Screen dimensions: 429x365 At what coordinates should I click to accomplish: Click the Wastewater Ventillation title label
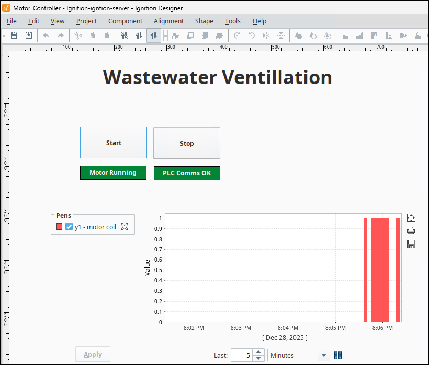[218, 77]
